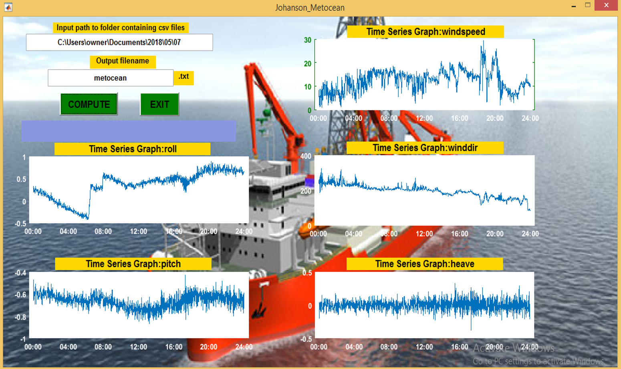Close the Johanson_Metocean window

[x=606, y=5]
